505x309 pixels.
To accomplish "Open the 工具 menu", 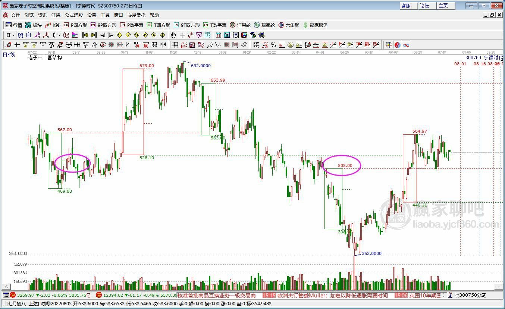I will tap(105, 15).
